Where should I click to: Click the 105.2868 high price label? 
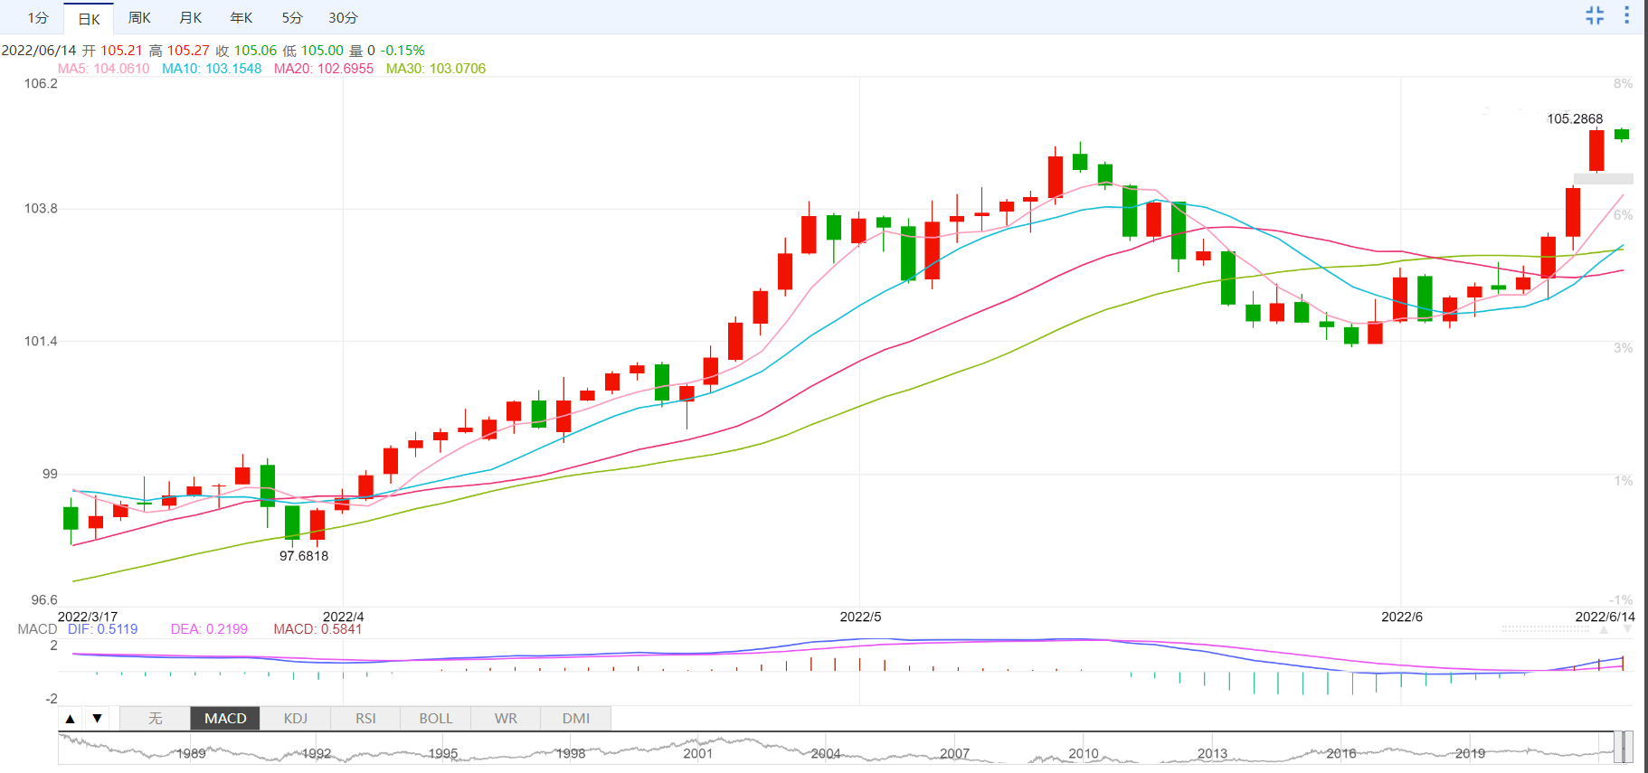1575,119
